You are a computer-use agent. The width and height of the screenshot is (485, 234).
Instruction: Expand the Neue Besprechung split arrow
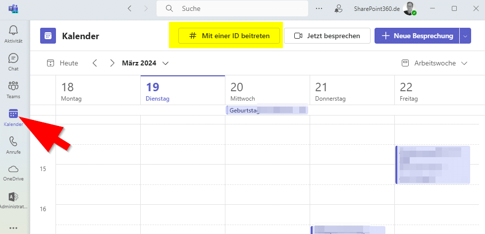point(465,36)
